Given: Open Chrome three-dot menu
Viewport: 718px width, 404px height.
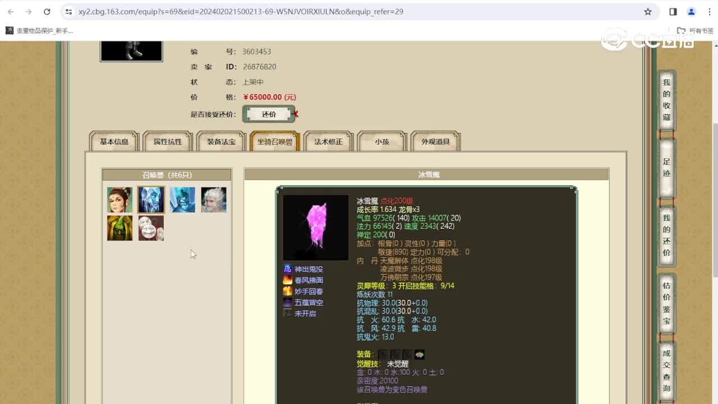Looking at the screenshot, I should [708, 11].
